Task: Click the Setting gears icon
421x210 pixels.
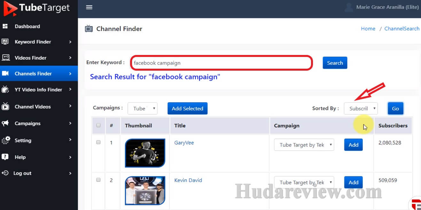Action: point(6,140)
